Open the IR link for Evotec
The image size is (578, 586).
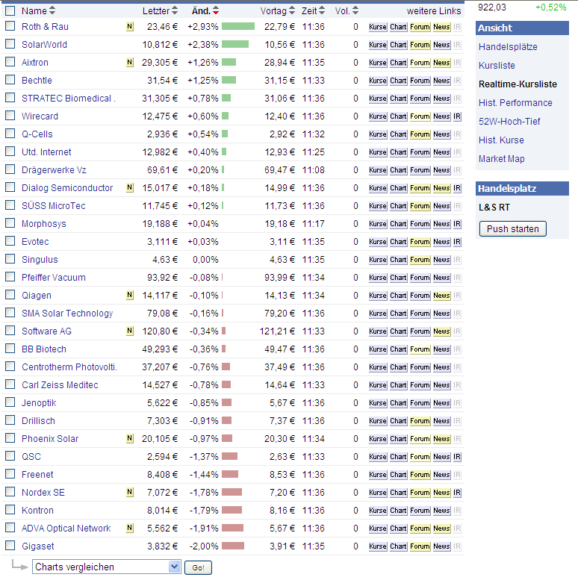[457, 242]
